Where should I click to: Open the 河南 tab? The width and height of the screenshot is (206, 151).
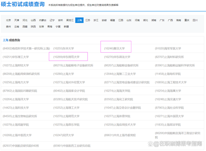click(x=137, y=20)
